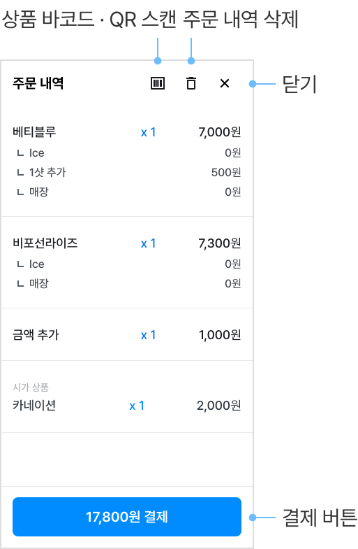Change quantity x 1 for 베티블루
The width and height of the screenshot is (358, 549).
(148, 132)
